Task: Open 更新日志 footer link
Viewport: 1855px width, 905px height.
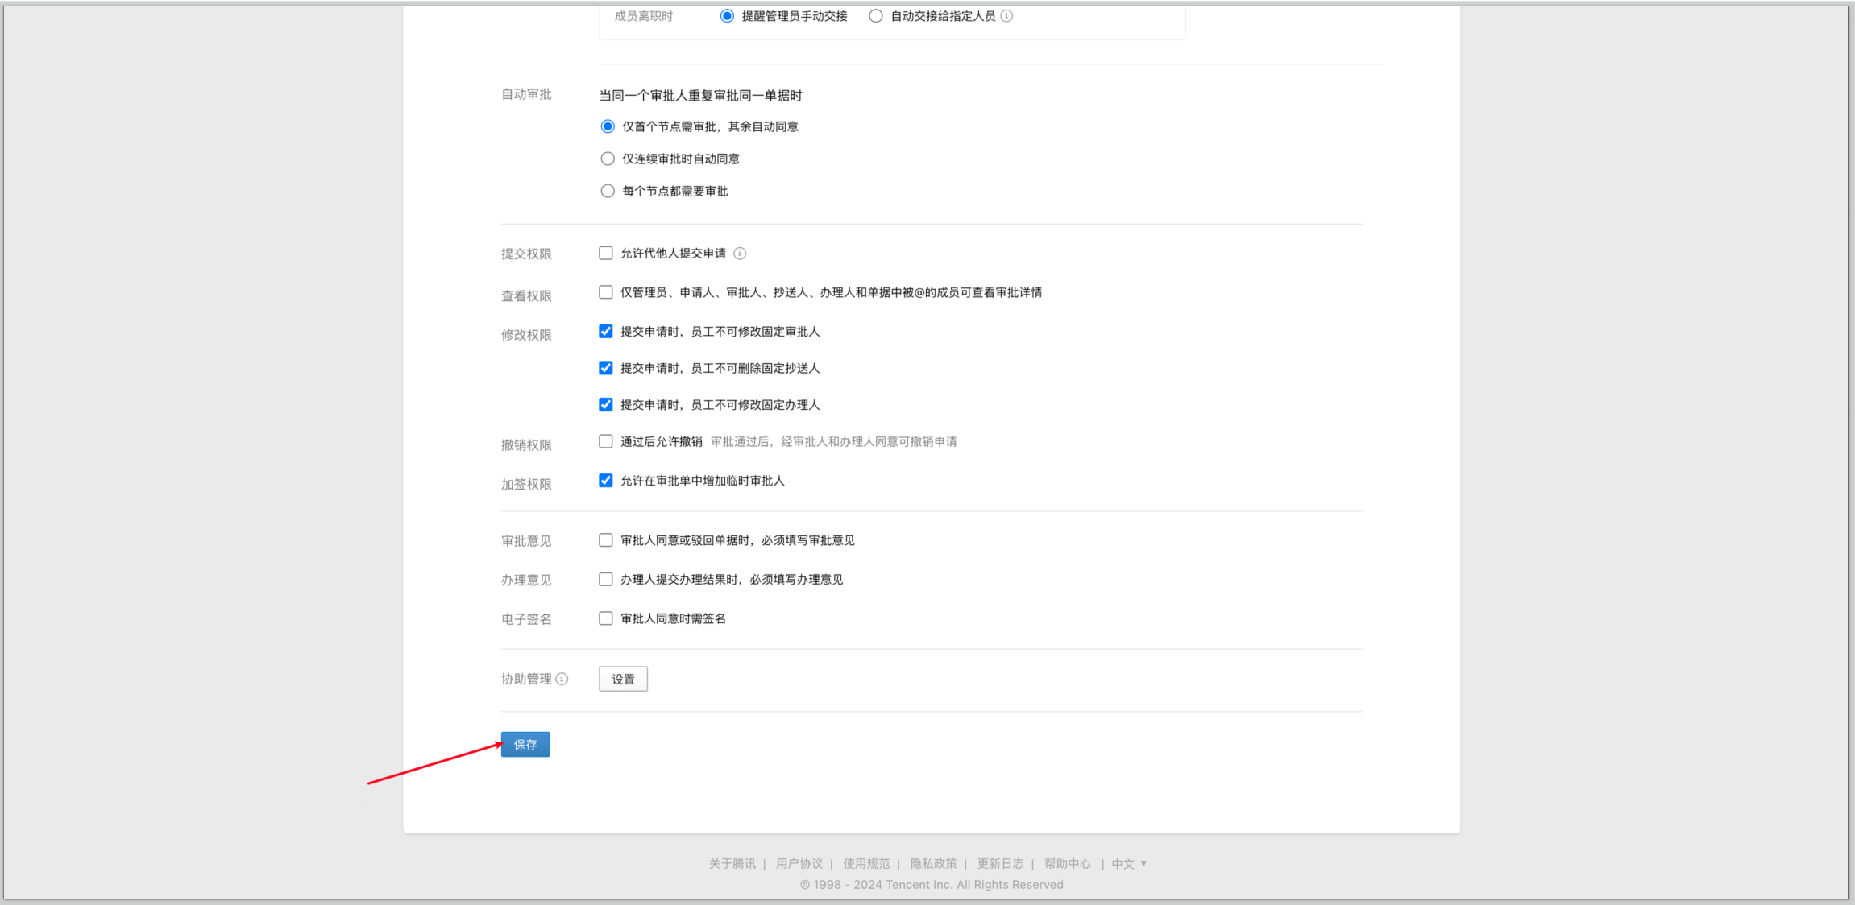Action: tap(1000, 863)
